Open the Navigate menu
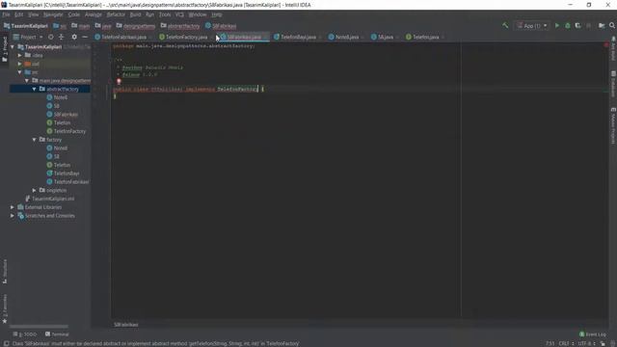This screenshot has height=347, width=617. [x=53, y=14]
